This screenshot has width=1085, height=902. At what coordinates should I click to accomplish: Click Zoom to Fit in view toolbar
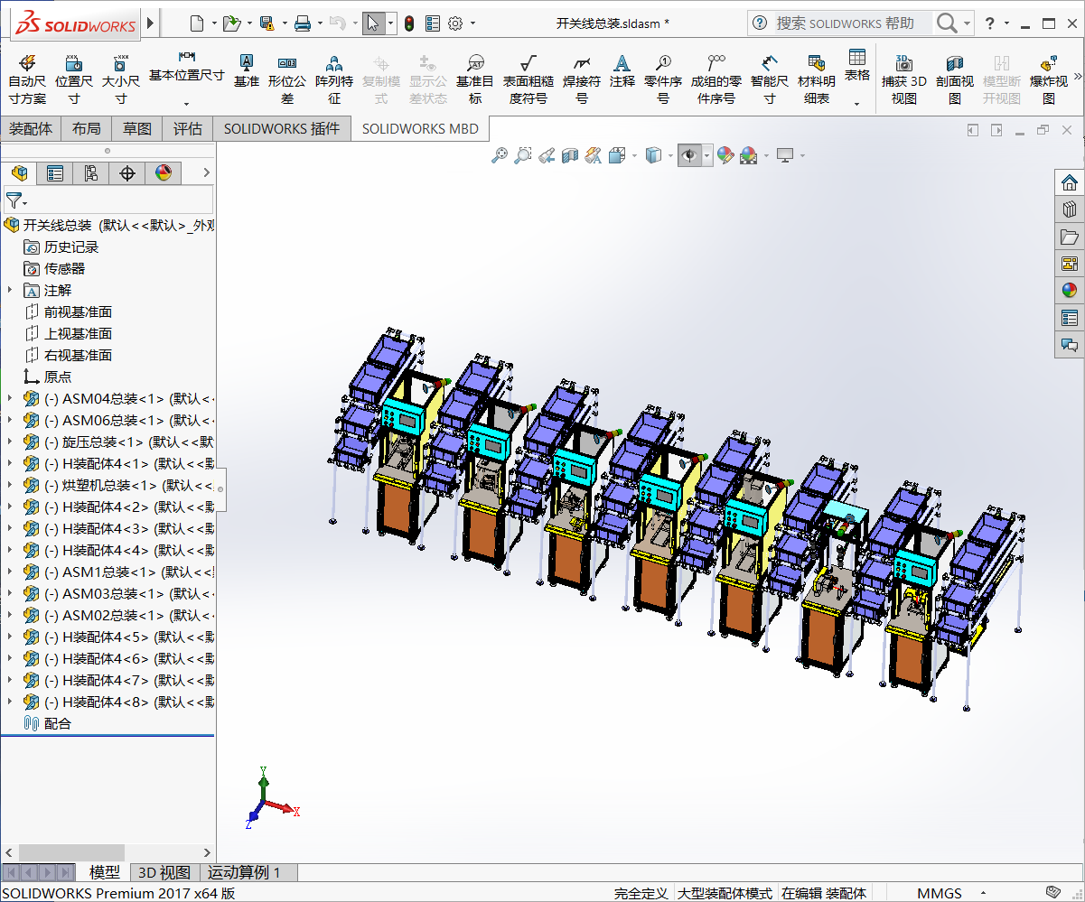coord(500,155)
